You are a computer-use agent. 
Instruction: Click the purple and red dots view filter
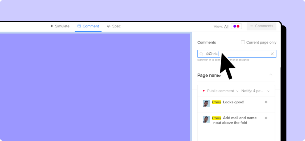(236, 26)
